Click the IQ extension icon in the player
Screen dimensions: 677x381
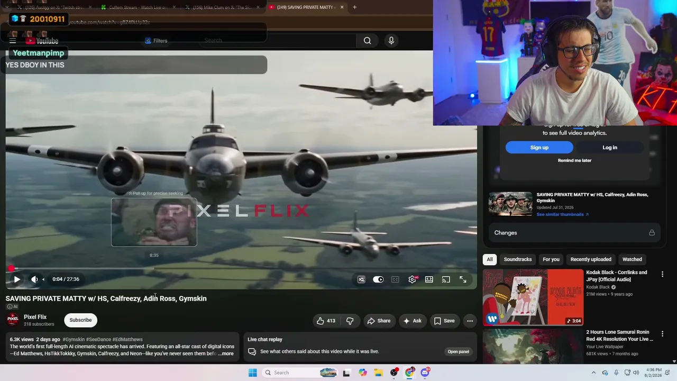(361, 279)
